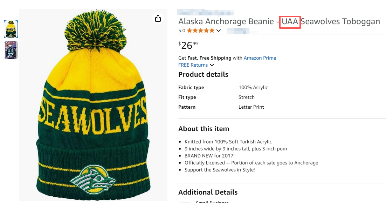
Task: Click the blurred brand link above the title
Action: point(205,13)
